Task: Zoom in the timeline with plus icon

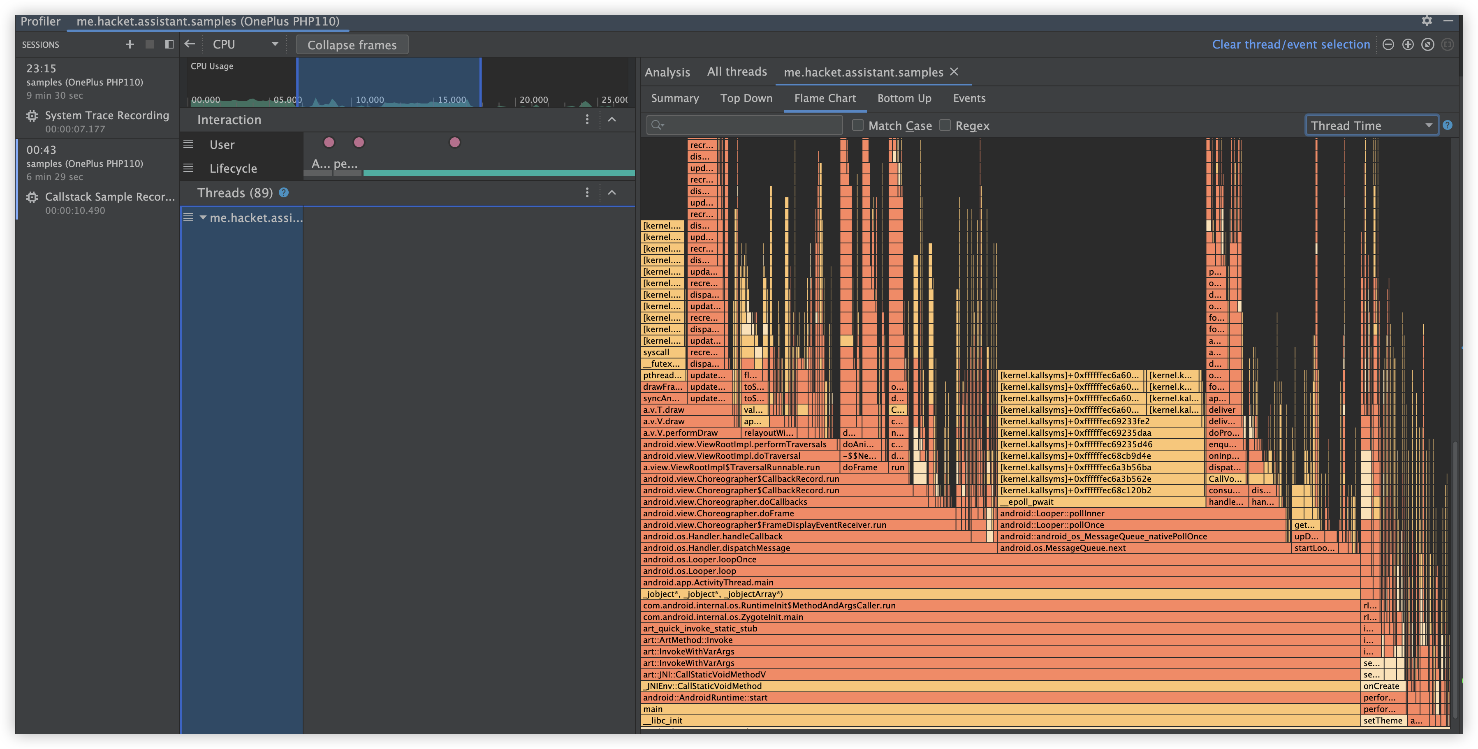Action: point(1407,44)
